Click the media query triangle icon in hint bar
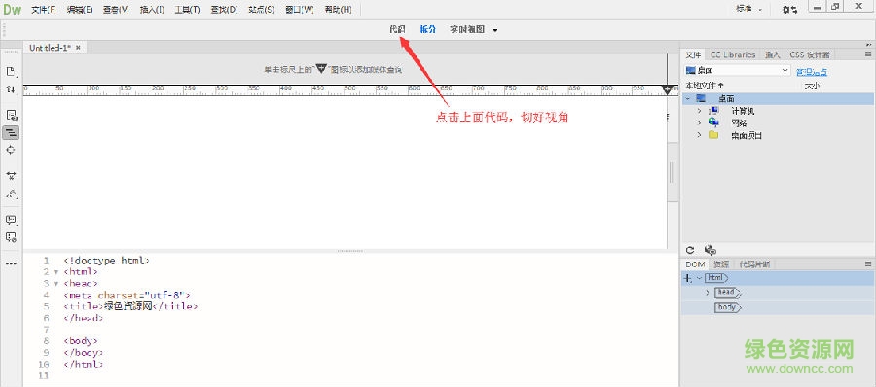 click(320, 69)
